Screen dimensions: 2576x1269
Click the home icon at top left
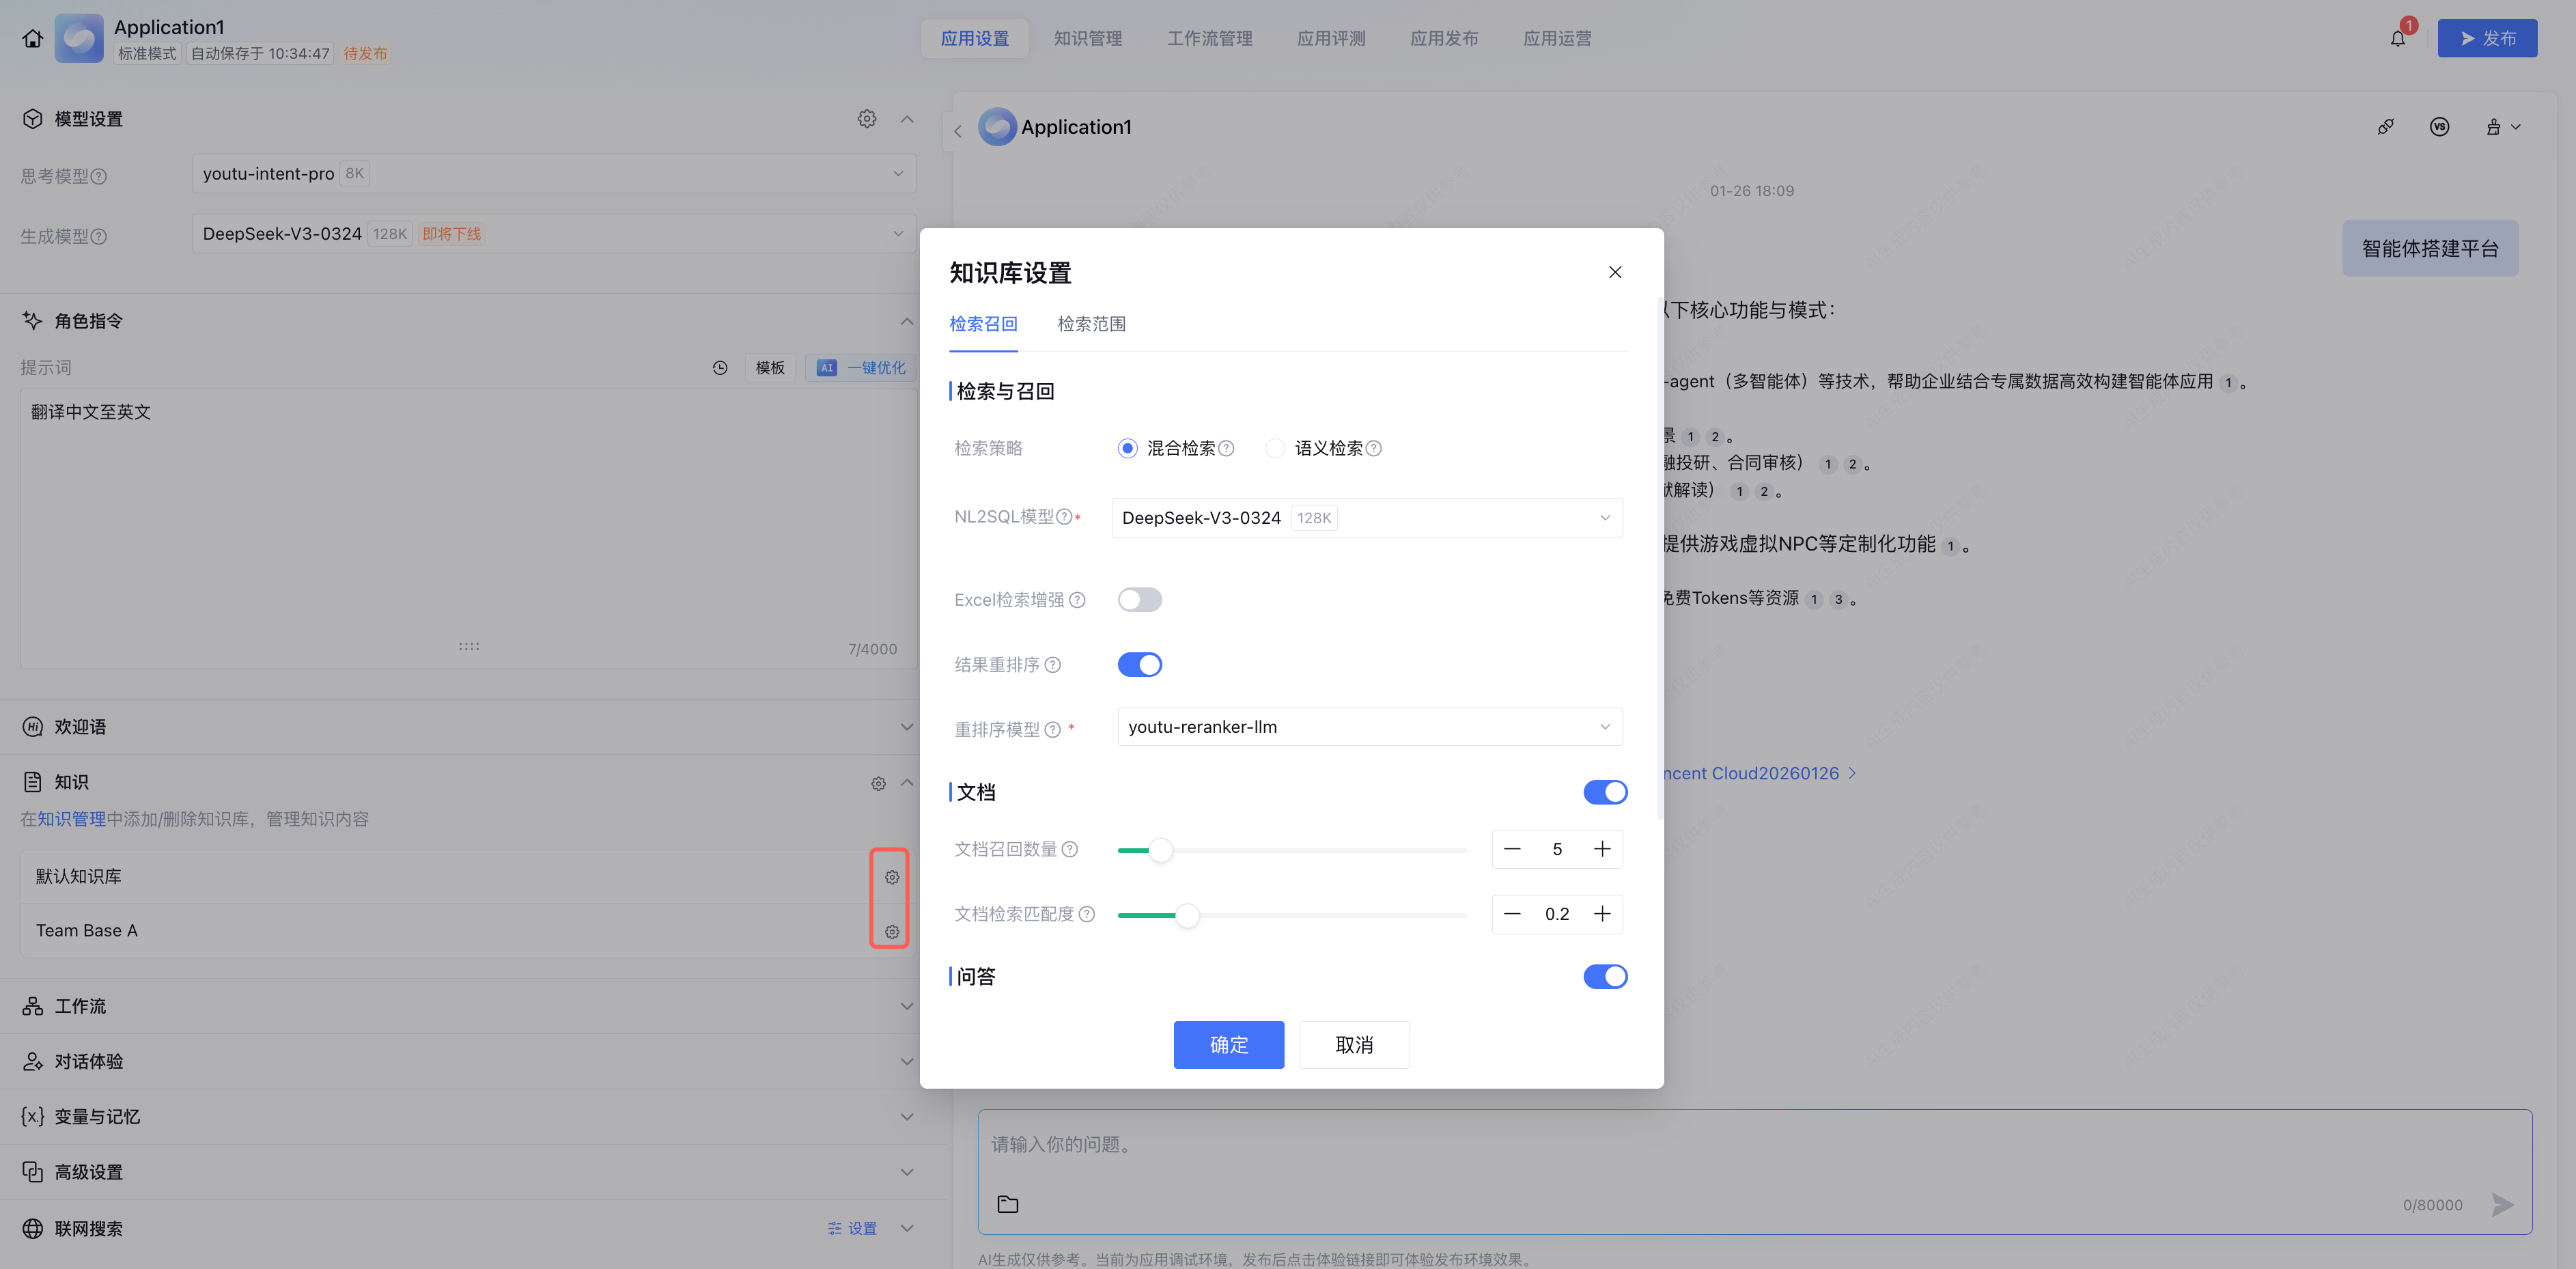[32, 39]
